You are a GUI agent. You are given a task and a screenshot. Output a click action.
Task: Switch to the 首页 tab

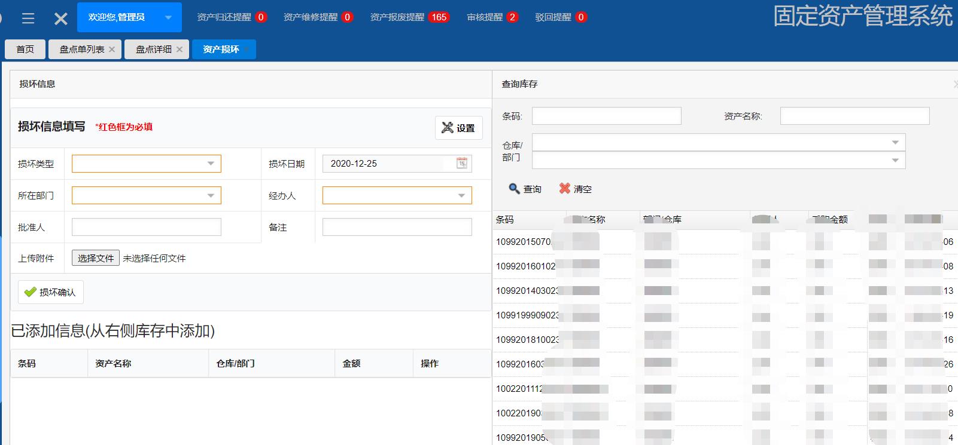pyautogui.click(x=25, y=50)
